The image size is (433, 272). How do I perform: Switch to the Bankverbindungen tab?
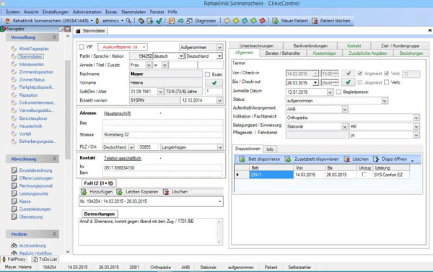point(310,45)
